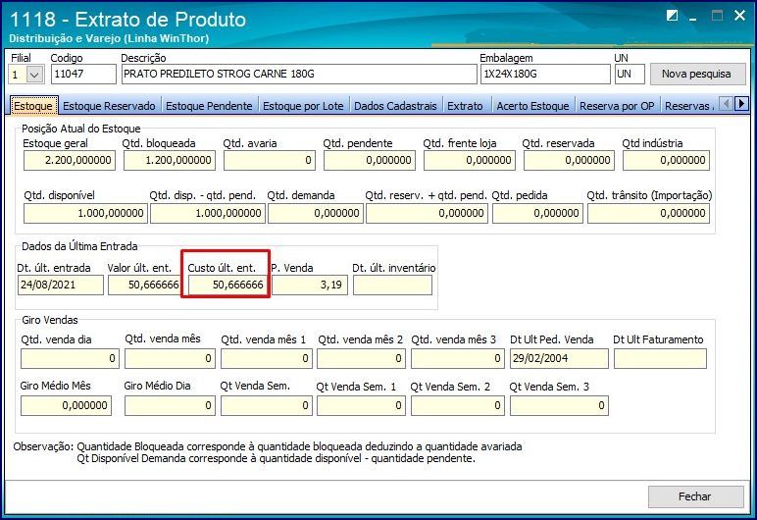757x520 pixels.
Task: Open the partially visible Reservas tab
Action: point(688,106)
